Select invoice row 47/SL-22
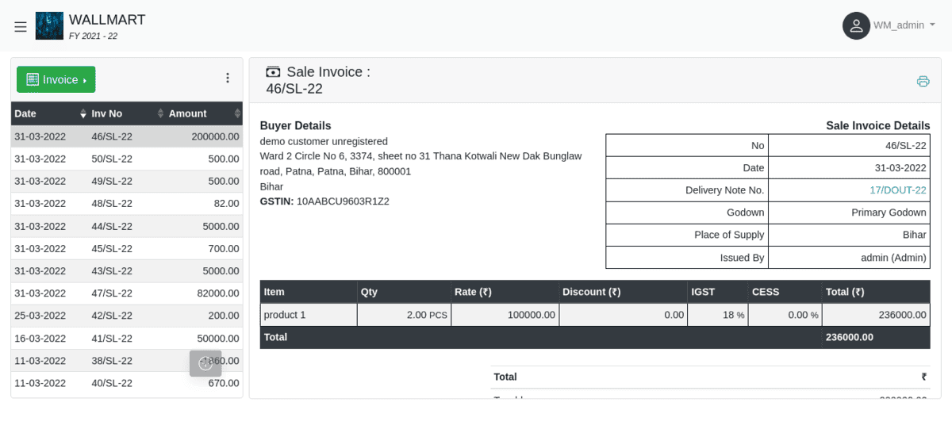This screenshot has width=952, height=429. pyautogui.click(x=127, y=293)
